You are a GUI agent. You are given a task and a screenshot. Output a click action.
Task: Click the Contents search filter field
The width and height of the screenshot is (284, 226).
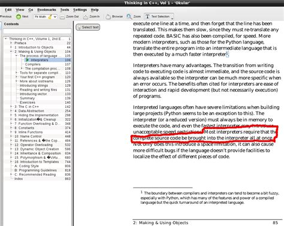click(37, 31)
